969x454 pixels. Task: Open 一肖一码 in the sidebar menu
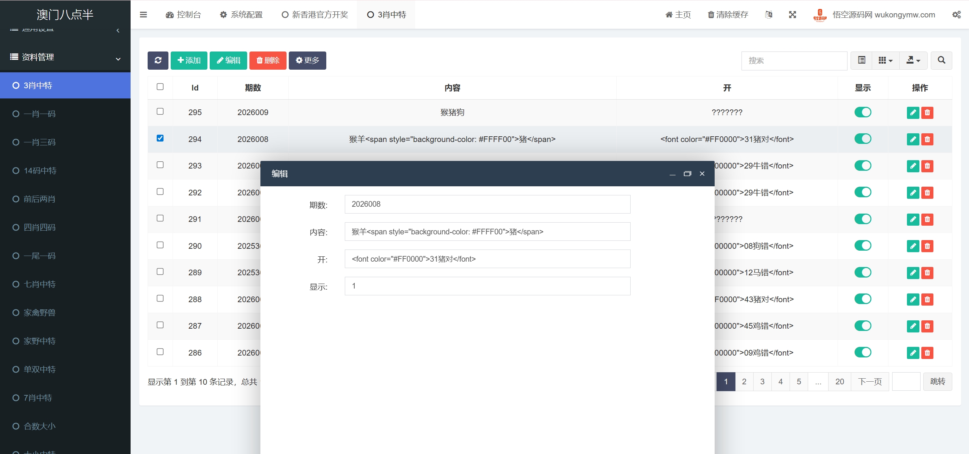tap(39, 114)
